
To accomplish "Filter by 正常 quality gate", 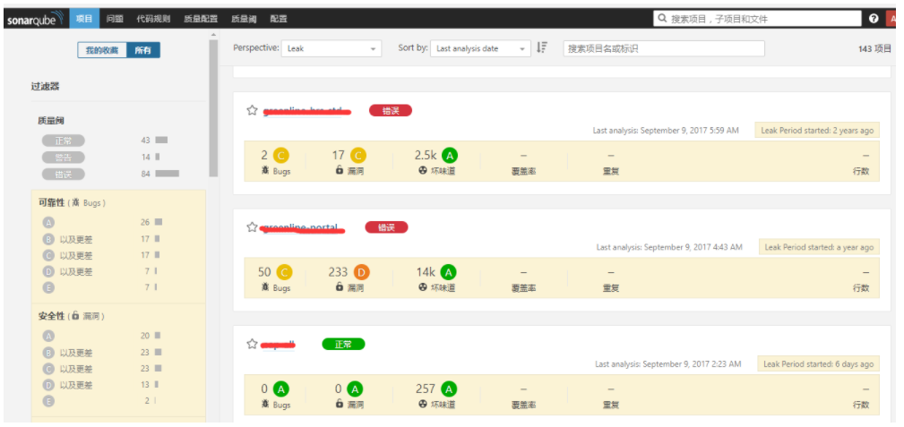I will click(63, 141).
